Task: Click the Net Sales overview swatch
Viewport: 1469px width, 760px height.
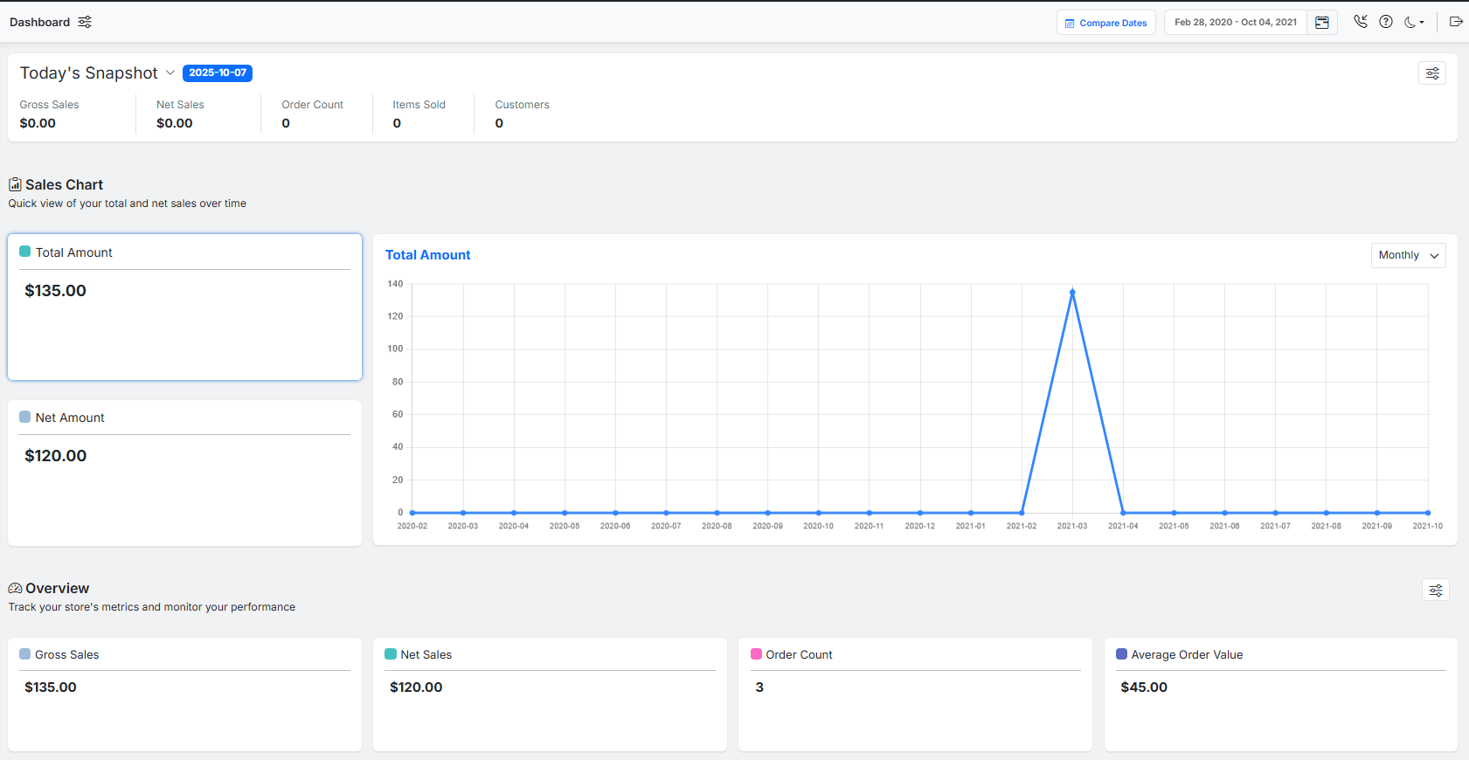Action: coord(391,653)
